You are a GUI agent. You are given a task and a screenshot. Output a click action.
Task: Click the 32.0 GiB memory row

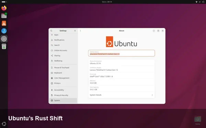click(122, 82)
